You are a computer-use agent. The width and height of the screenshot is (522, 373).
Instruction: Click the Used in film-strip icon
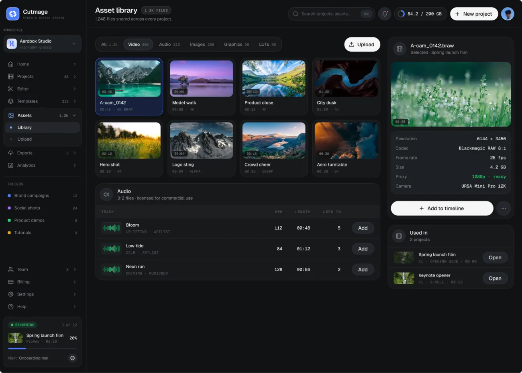coord(399,236)
